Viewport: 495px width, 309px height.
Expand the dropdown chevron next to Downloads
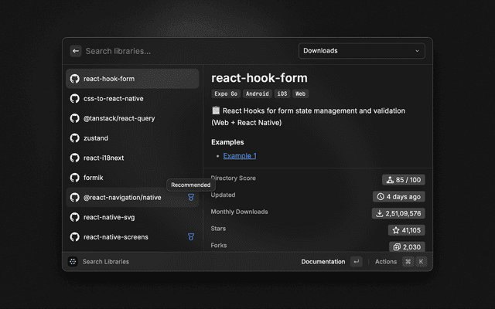point(418,51)
